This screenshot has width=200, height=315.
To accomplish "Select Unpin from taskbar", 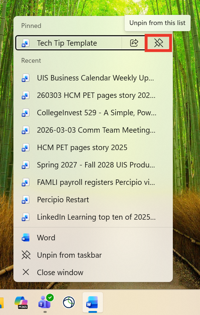I will pyautogui.click(x=93, y=255).
